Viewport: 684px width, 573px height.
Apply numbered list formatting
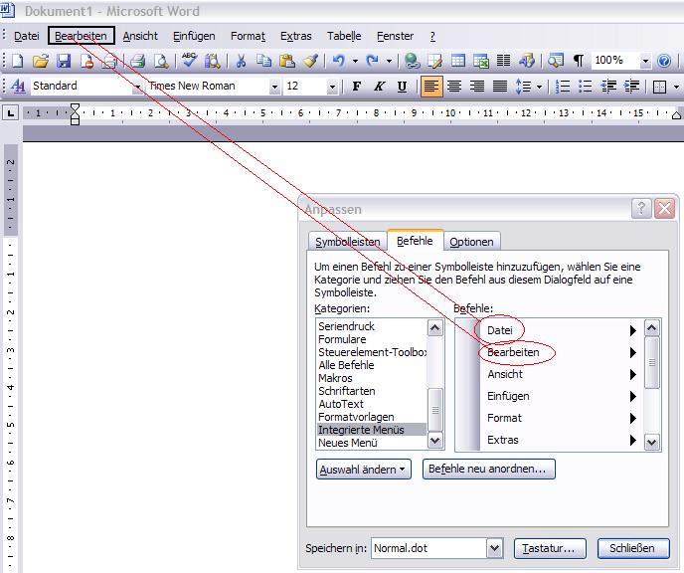563,86
